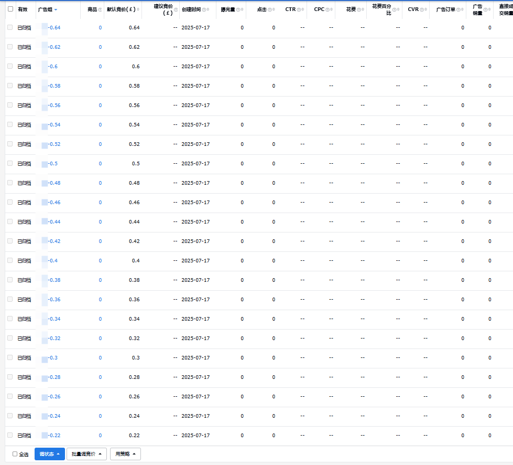Click the 点击 column help icon
The width and height of the screenshot is (513, 465).
click(269, 10)
